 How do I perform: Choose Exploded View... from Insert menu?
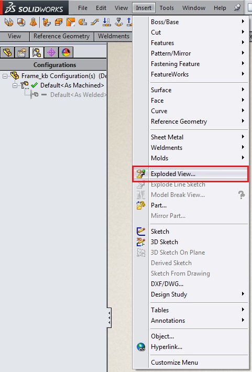(x=191, y=174)
